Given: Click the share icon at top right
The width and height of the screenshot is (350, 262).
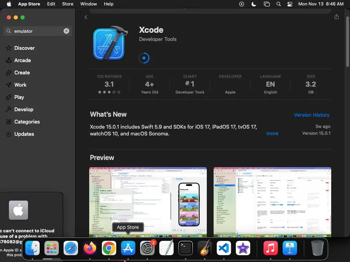Looking at the screenshot, I should [337, 17].
